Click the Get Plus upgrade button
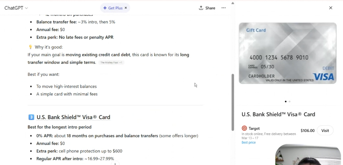This screenshot has width=343, height=165. pos(113,8)
